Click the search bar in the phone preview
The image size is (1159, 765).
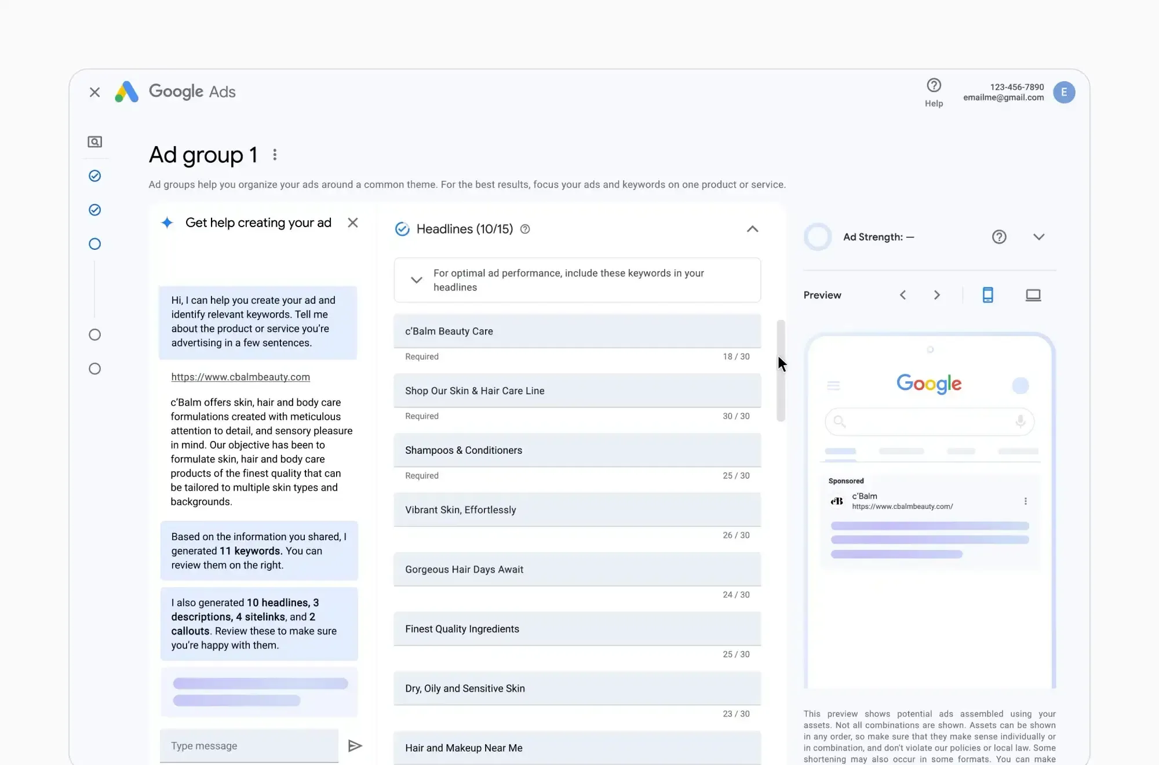[930, 422]
